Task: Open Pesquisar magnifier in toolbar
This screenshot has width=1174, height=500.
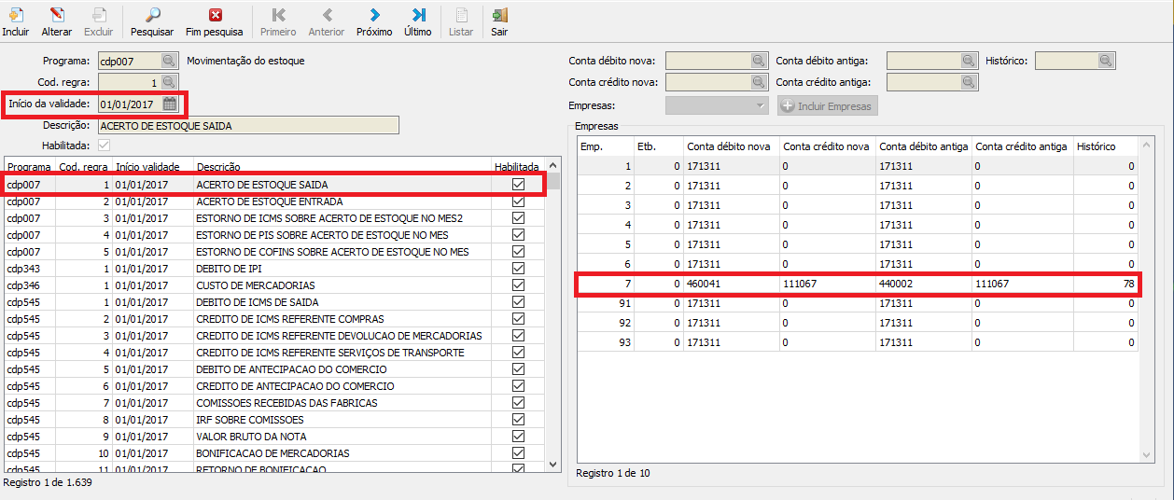Action: click(152, 16)
